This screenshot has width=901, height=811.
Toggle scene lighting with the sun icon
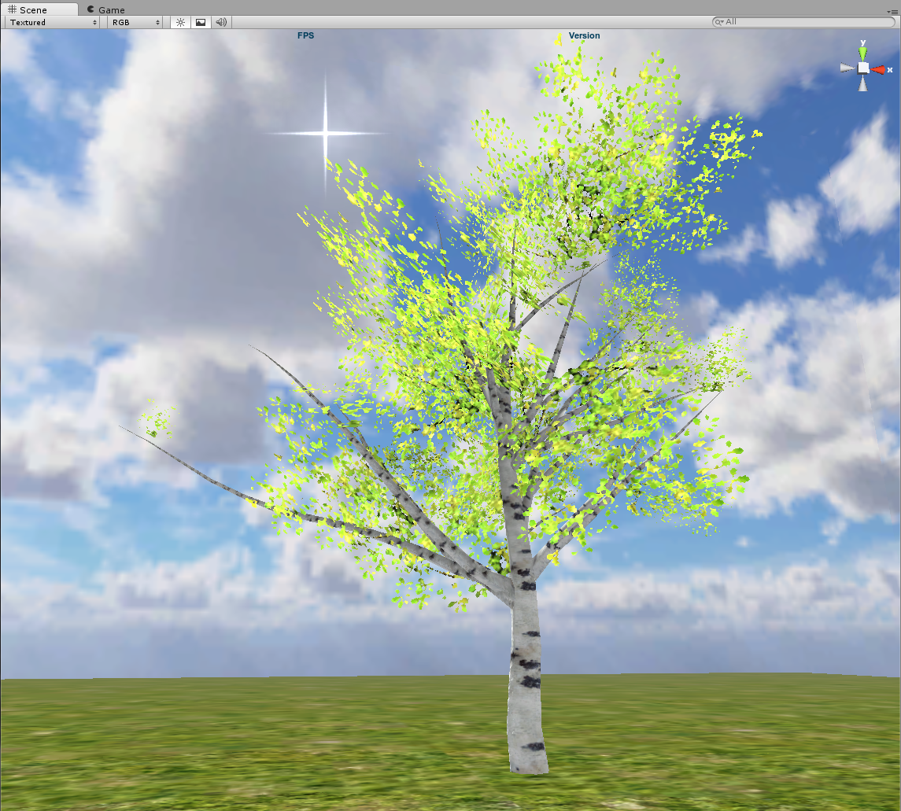pos(180,22)
